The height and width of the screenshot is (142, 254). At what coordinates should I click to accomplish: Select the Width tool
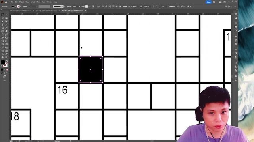tap(3, 38)
